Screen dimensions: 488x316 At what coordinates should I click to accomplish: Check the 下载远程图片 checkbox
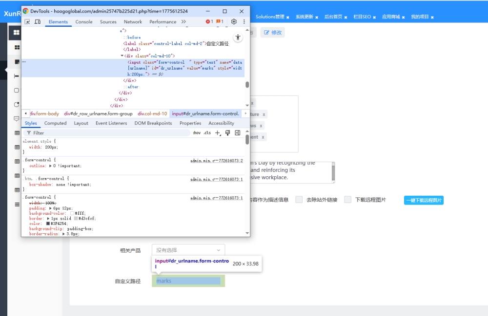348,200
